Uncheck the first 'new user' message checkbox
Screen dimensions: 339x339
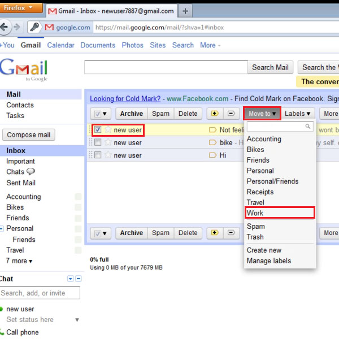click(98, 130)
